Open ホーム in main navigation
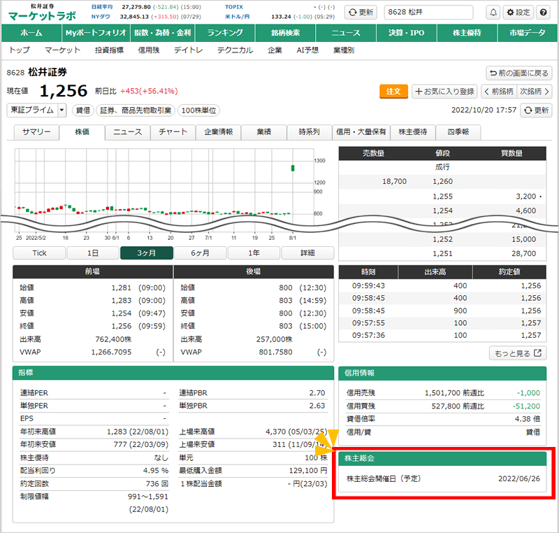The width and height of the screenshot is (559, 533). (x=31, y=33)
